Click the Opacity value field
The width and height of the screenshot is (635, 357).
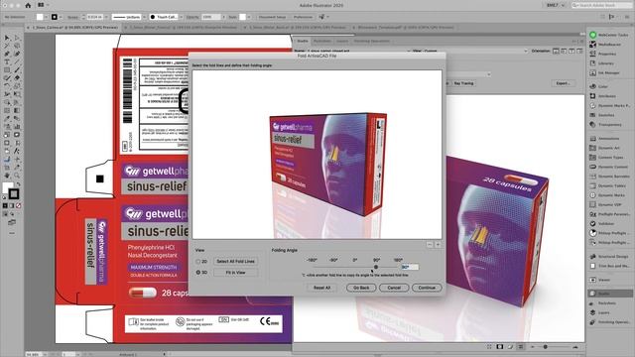click(211, 17)
